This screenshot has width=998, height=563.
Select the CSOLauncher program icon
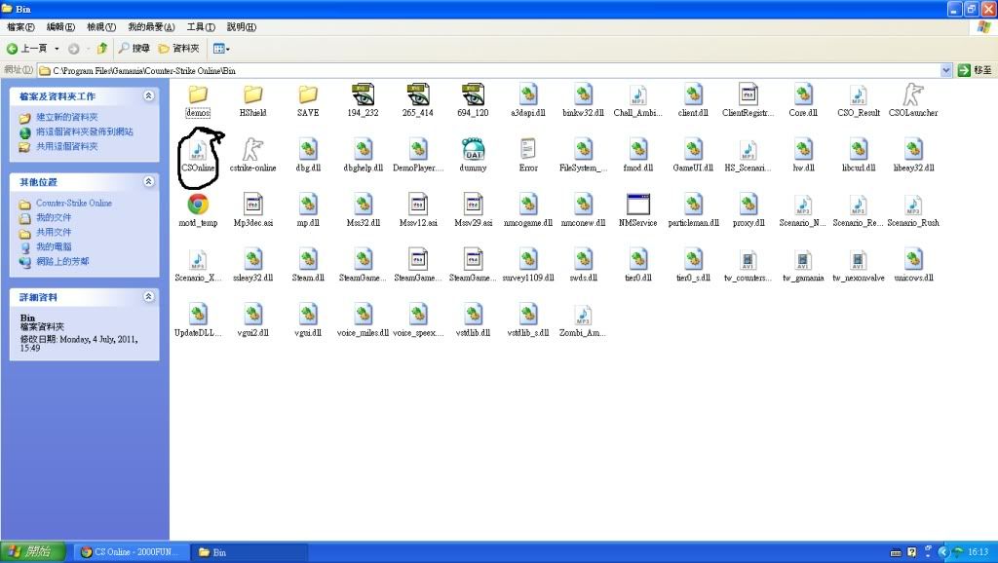tap(913, 100)
